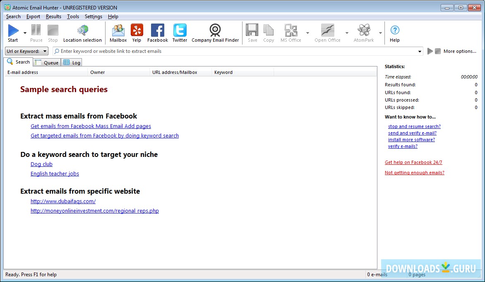This screenshot has width=485, height=282.
Task: Expand the Open Office export dropdown arrow
Action: tap(347, 33)
